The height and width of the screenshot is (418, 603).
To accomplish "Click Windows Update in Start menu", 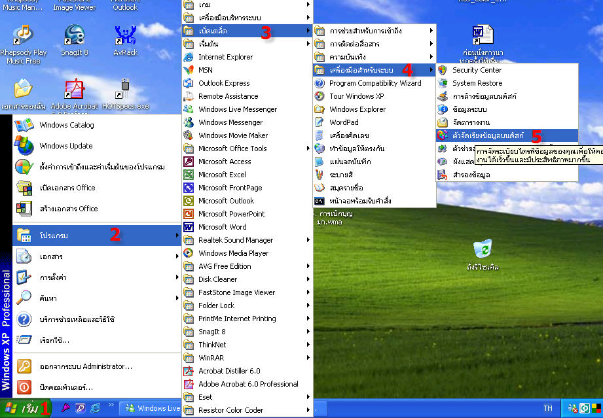I will click(97, 146).
